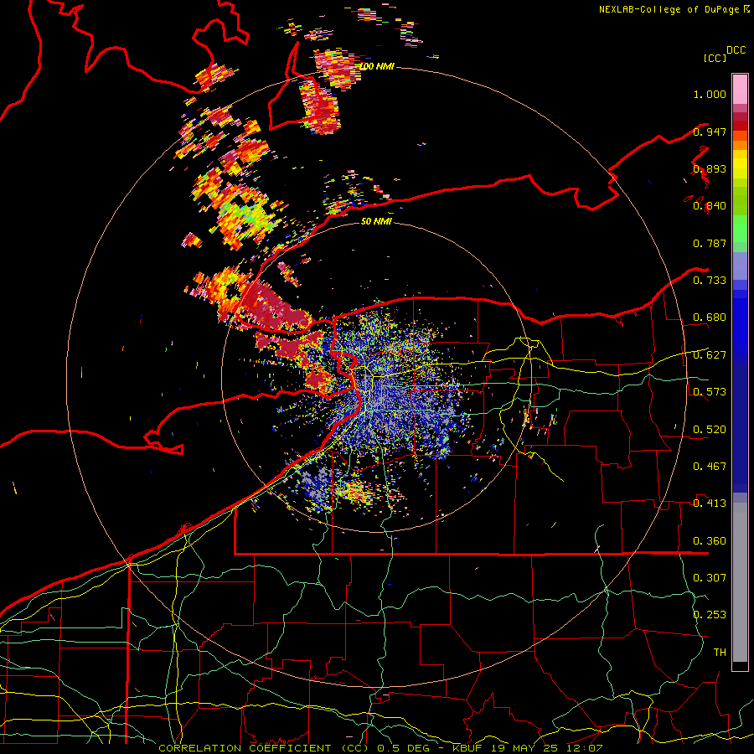Click the 50 NMI range ring label

(x=376, y=221)
